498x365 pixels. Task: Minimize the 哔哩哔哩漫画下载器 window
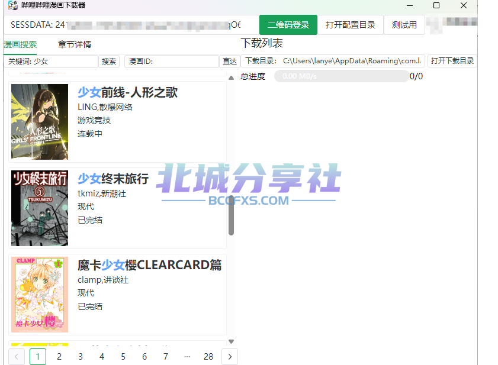click(x=410, y=5)
